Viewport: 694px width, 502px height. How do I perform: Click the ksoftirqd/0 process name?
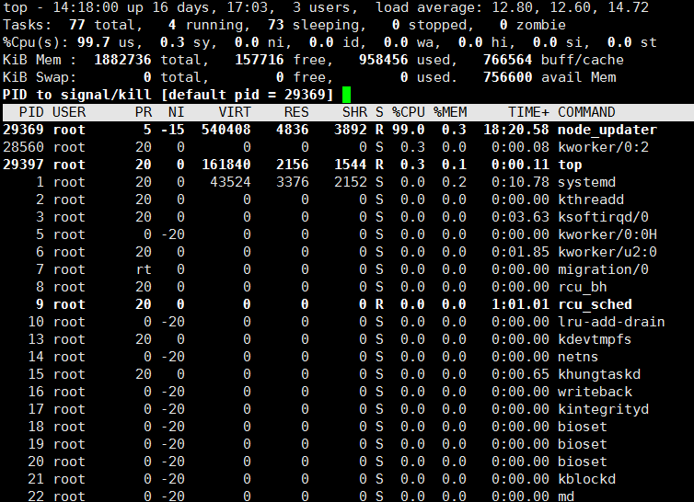603,217
